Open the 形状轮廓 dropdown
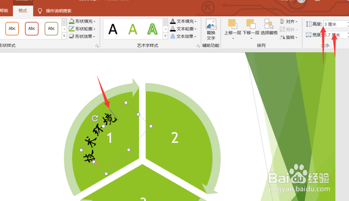This screenshot has height=201, width=349. 82,29
